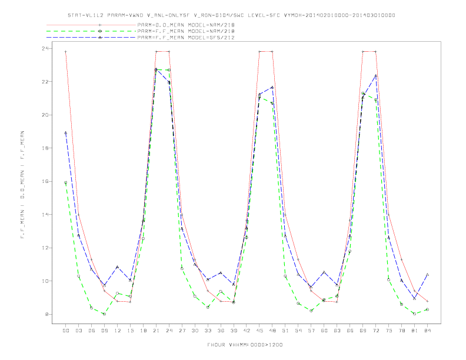The width and height of the screenshot is (466, 360).
Task: Click green circle marker at hour 72
Action: coord(375,100)
